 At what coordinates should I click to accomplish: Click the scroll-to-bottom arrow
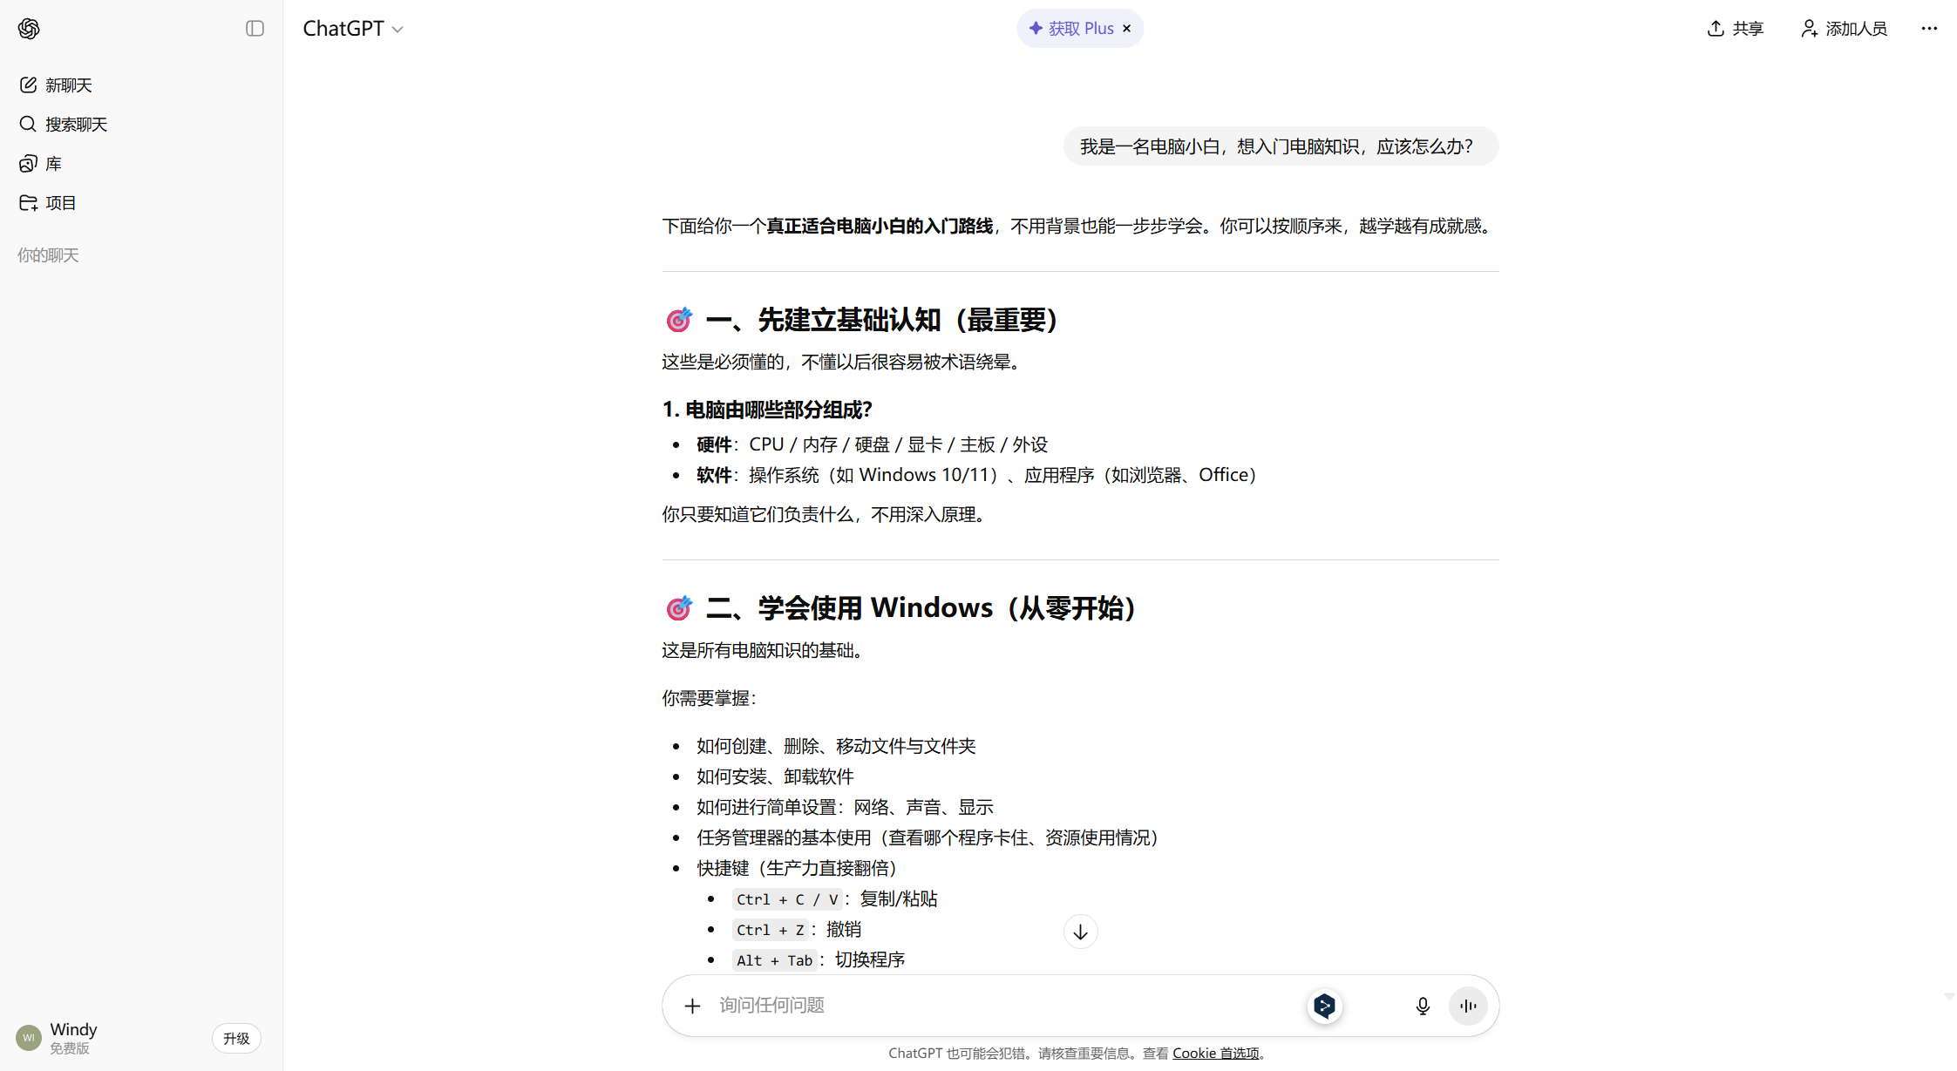1080,932
